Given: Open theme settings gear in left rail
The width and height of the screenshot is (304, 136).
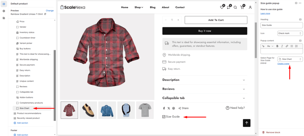Looking at the screenshot, I should tap(4, 11).
